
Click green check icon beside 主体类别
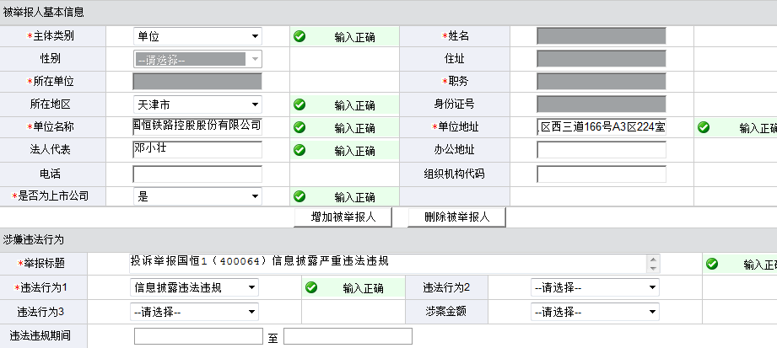[299, 36]
